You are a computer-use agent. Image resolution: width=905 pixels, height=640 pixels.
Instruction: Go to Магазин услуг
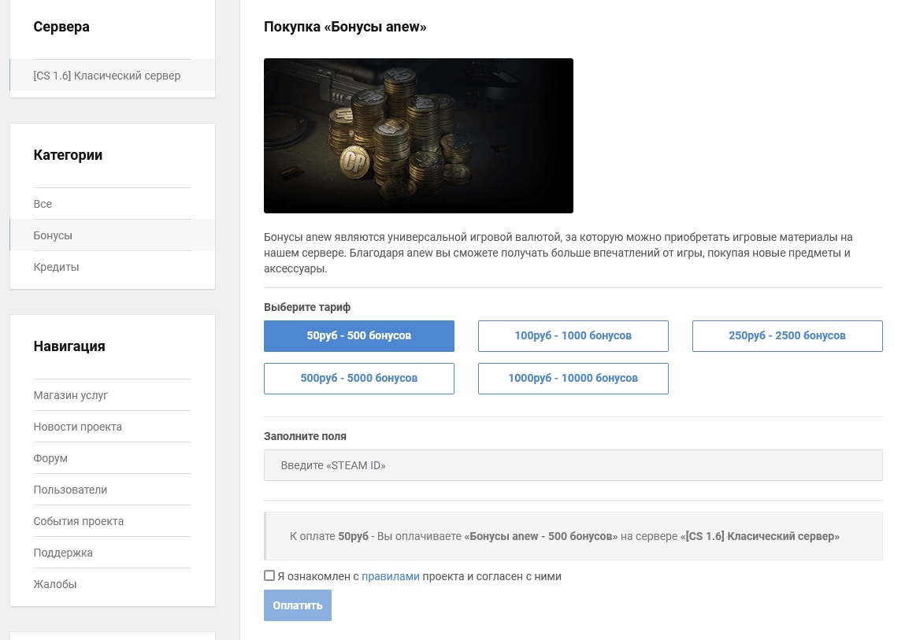point(71,395)
